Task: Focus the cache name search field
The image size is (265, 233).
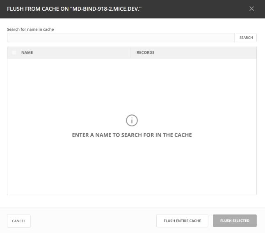Action: (121, 37)
